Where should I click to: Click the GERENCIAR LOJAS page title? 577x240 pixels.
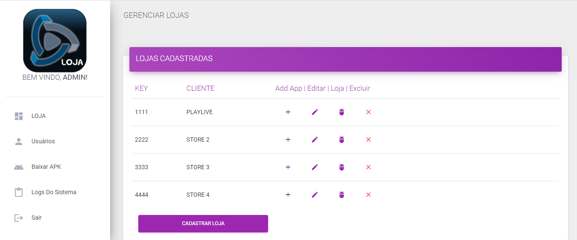[156, 15]
